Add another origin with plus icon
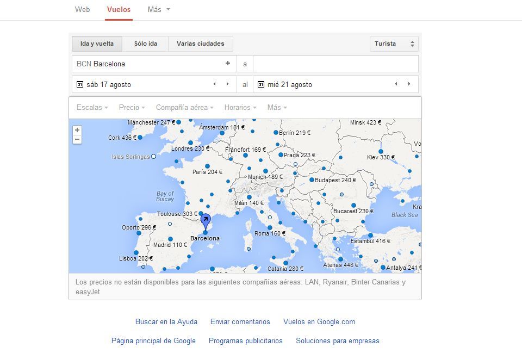This screenshot has height=353, width=522. [x=228, y=63]
